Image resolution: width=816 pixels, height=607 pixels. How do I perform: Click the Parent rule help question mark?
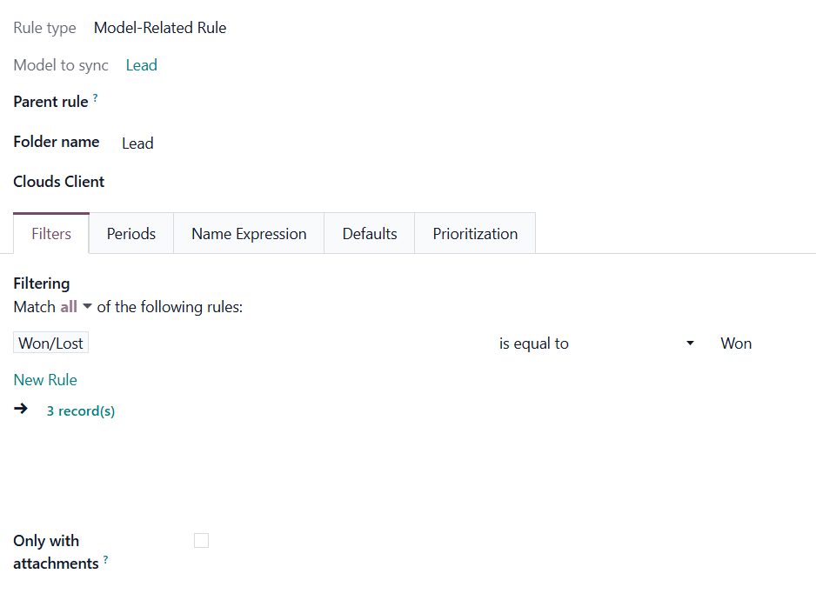tap(96, 99)
